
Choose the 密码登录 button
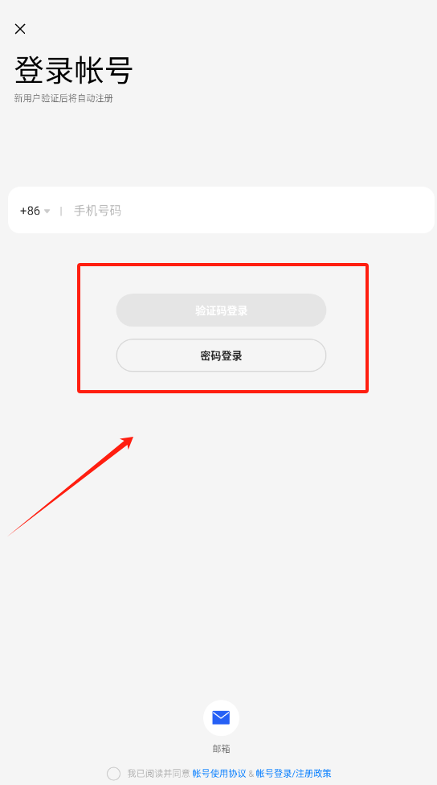(x=221, y=356)
